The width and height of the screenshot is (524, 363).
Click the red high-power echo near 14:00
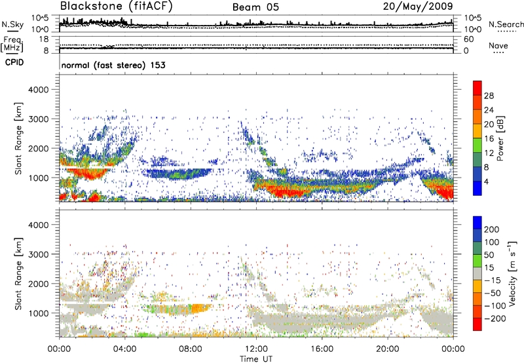tap(288, 192)
